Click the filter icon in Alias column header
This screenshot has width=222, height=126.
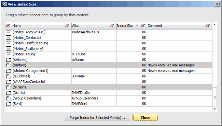click(112, 26)
